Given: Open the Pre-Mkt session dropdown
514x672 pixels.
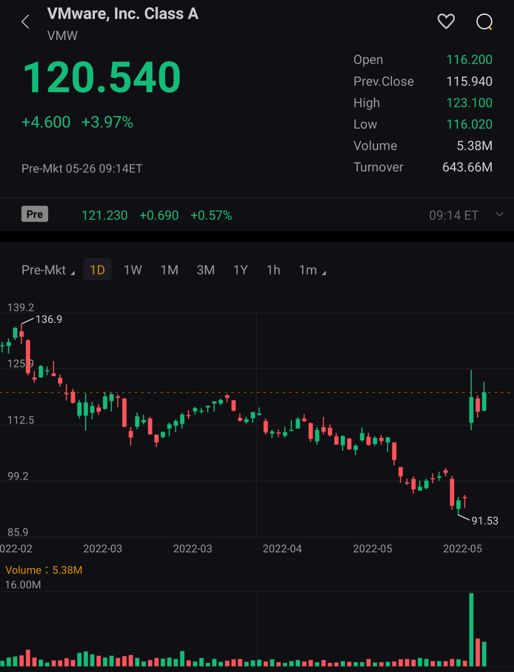Looking at the screenshot, I should [48, 270].
